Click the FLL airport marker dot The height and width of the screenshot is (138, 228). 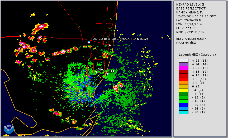[x=110, y=45]
